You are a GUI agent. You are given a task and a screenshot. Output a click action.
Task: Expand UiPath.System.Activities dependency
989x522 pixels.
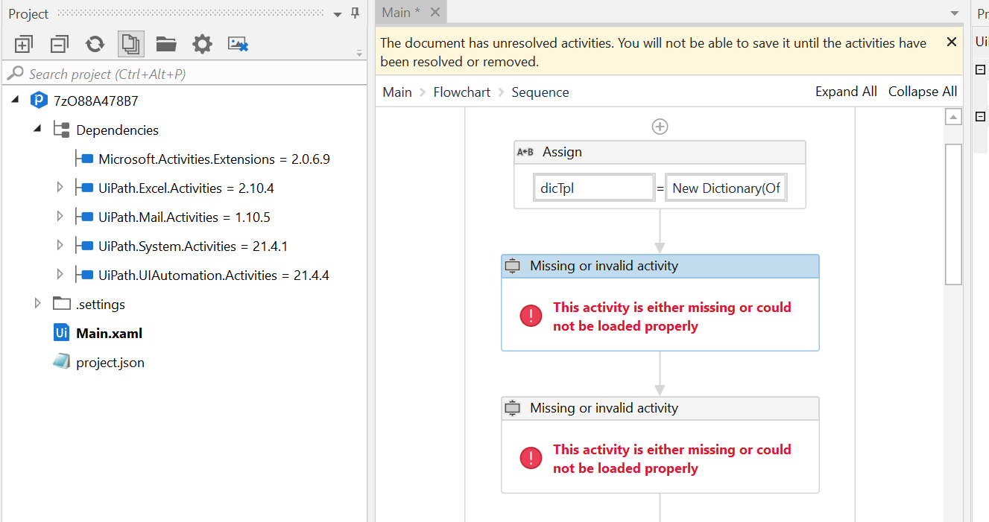60,246
